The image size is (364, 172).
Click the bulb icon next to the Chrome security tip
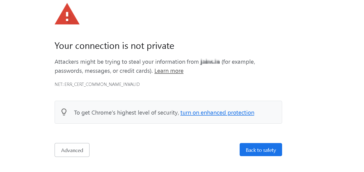pos(64,112)
